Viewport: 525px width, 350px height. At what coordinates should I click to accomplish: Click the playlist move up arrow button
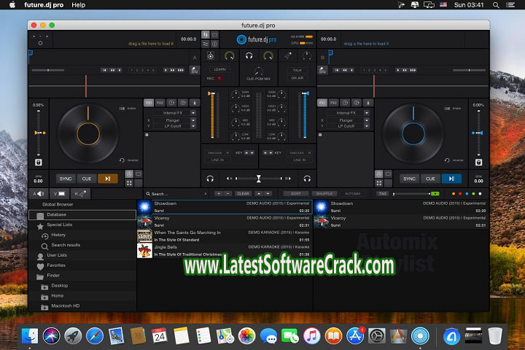259,194
